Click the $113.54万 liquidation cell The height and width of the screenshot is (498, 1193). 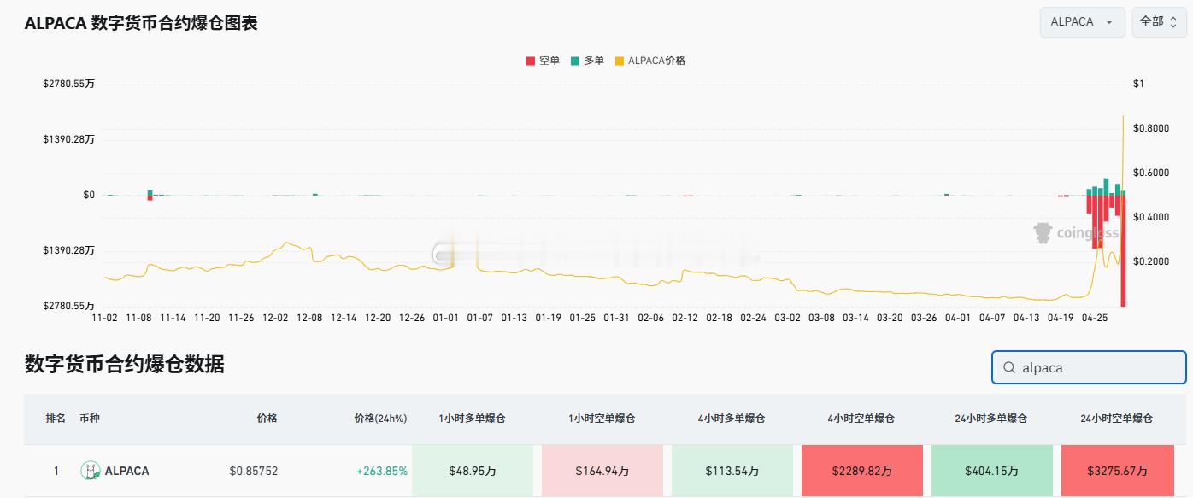(x=732, y=471)
